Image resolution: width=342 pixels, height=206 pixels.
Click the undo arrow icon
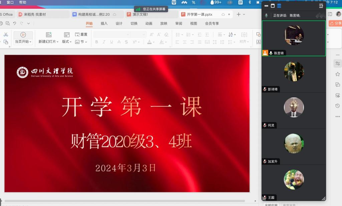14,23
